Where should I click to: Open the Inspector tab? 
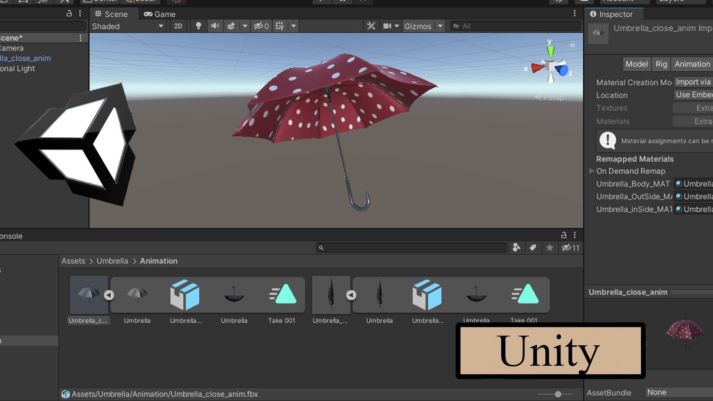coord(611,14)
